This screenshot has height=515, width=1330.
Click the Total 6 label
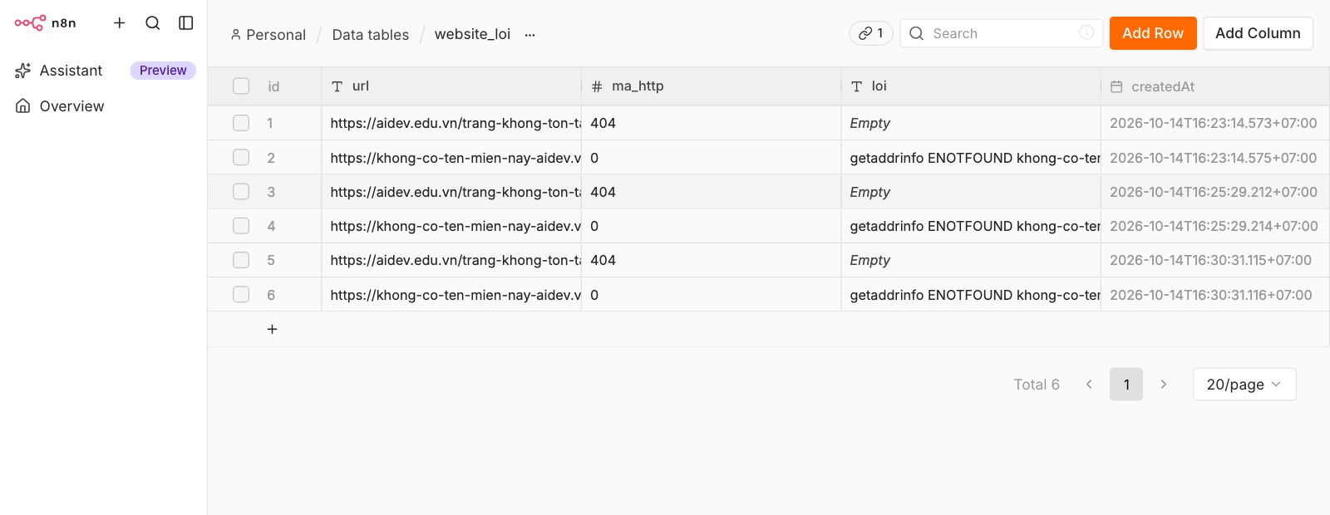[x=1037, y=384]
